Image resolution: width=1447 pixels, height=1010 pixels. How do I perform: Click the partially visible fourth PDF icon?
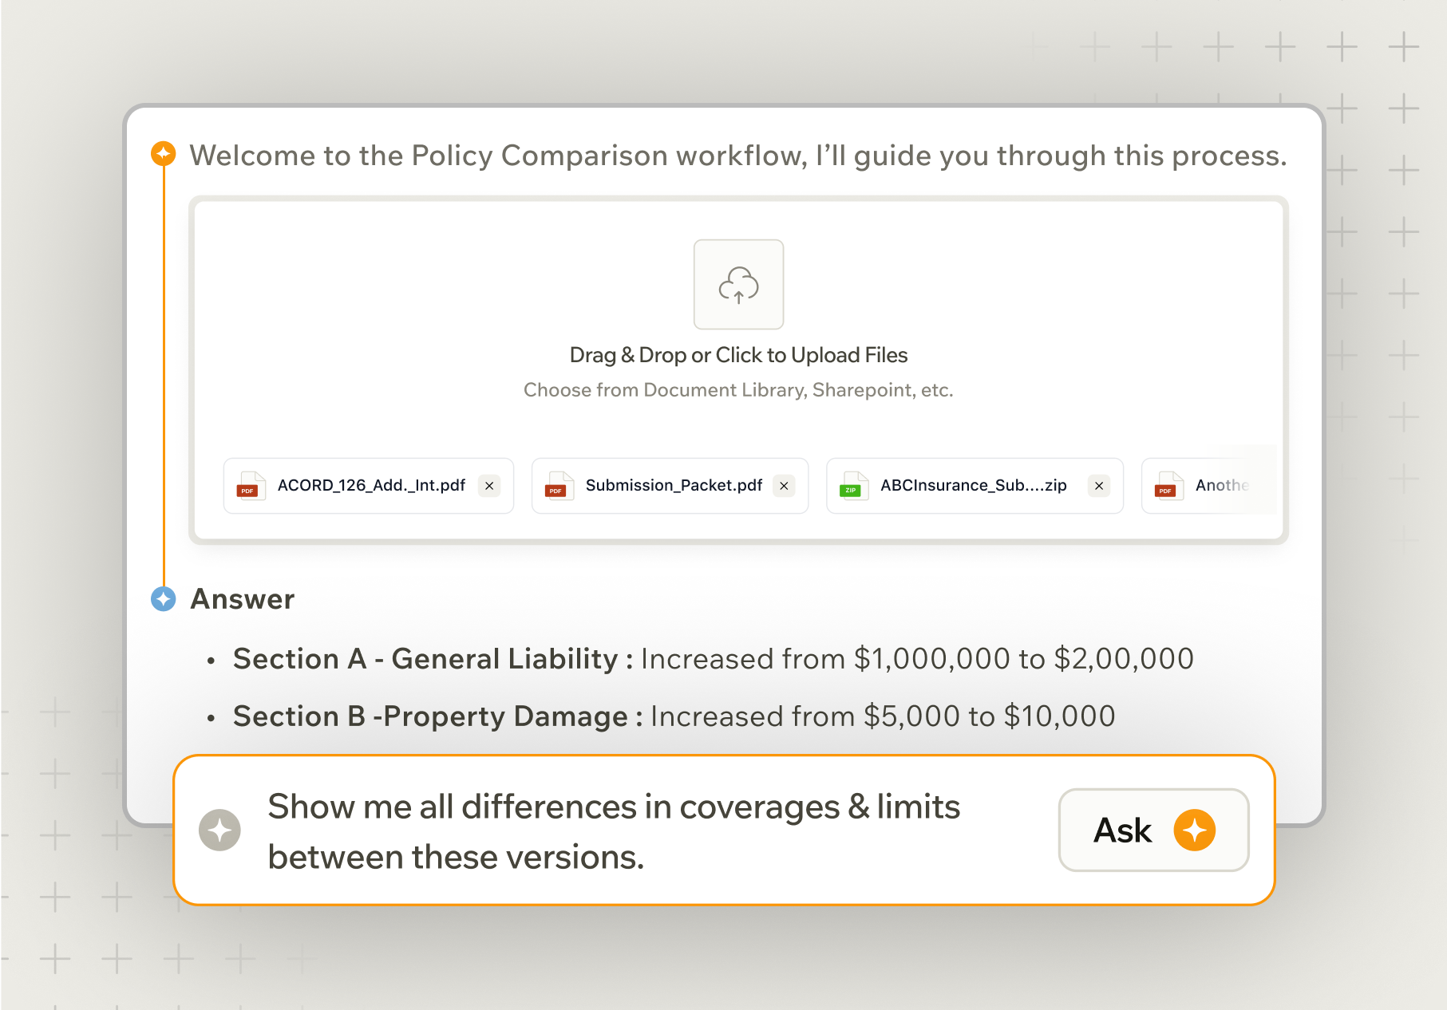(1168, 486)
